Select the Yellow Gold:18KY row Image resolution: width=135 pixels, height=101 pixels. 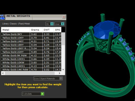tap(31, 45)
